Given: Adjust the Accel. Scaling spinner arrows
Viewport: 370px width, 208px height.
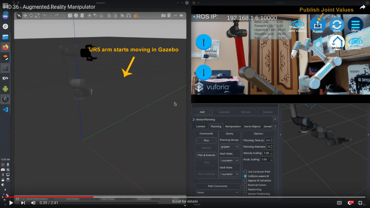Looking at the screenshot, I should (x=272, y=159).
